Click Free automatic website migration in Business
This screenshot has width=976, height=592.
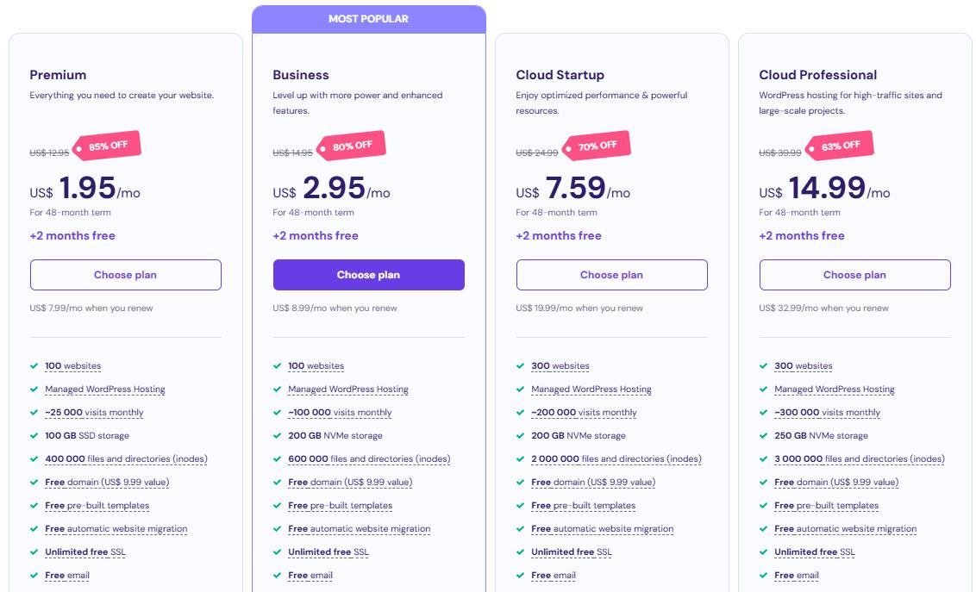[360, 529]
